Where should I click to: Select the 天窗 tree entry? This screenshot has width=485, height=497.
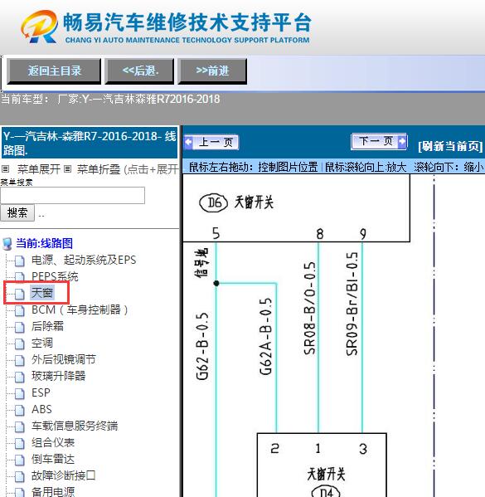[42, 293]
